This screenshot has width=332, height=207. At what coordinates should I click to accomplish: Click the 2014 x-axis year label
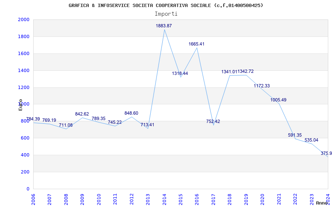pyautogui.click(x=164, y=200)
